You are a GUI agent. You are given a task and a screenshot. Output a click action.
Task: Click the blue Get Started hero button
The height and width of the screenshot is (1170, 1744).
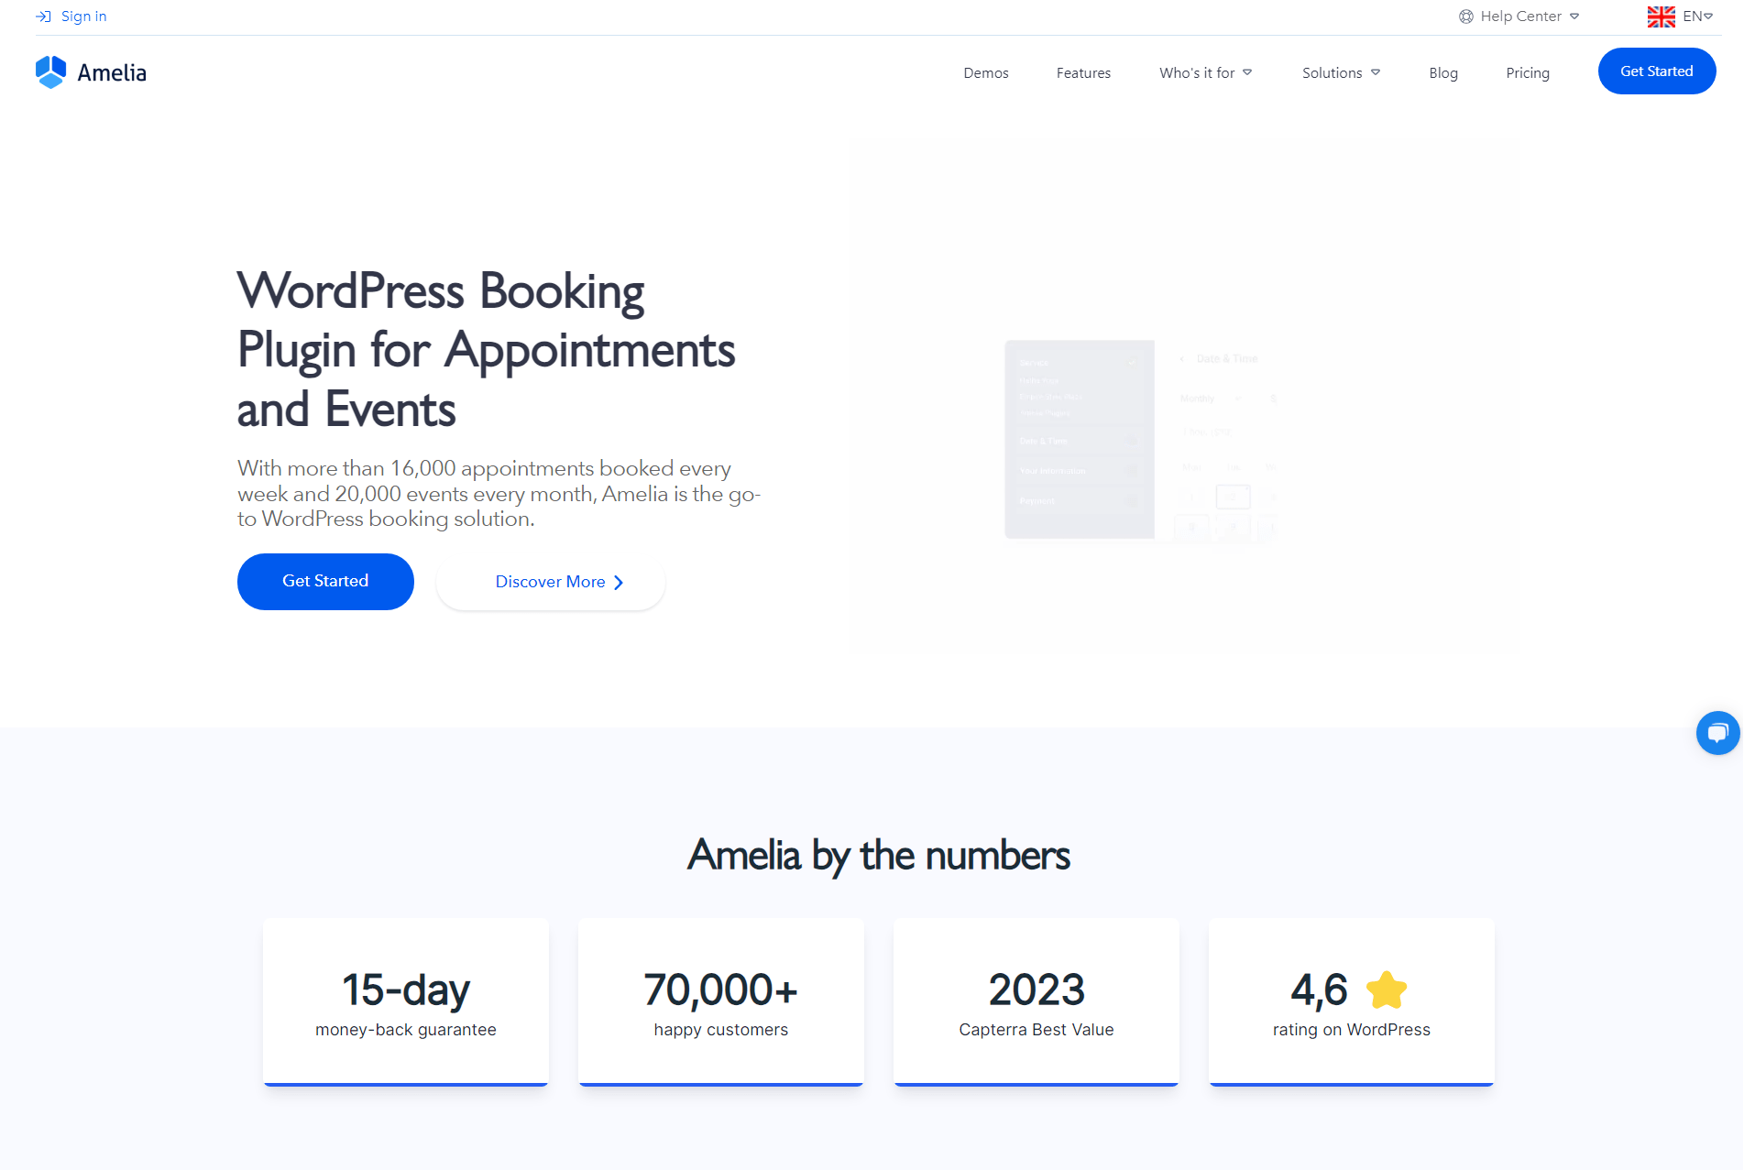click(325, 581)
